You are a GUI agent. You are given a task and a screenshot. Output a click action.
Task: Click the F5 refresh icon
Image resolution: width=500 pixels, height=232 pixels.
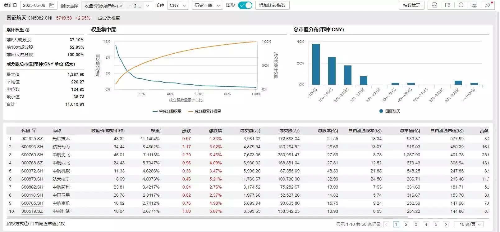tap(447, 5)
